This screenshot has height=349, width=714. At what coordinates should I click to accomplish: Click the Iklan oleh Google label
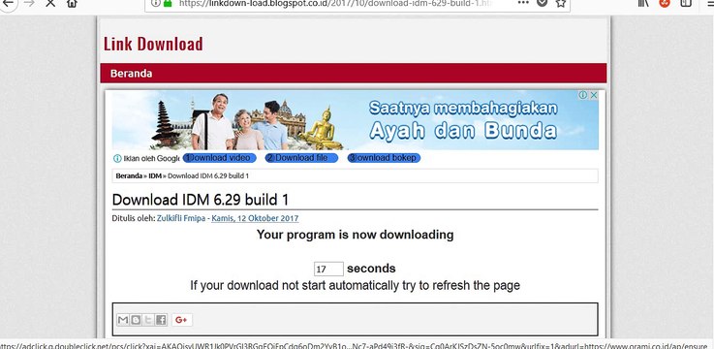[x=152, y=159]
